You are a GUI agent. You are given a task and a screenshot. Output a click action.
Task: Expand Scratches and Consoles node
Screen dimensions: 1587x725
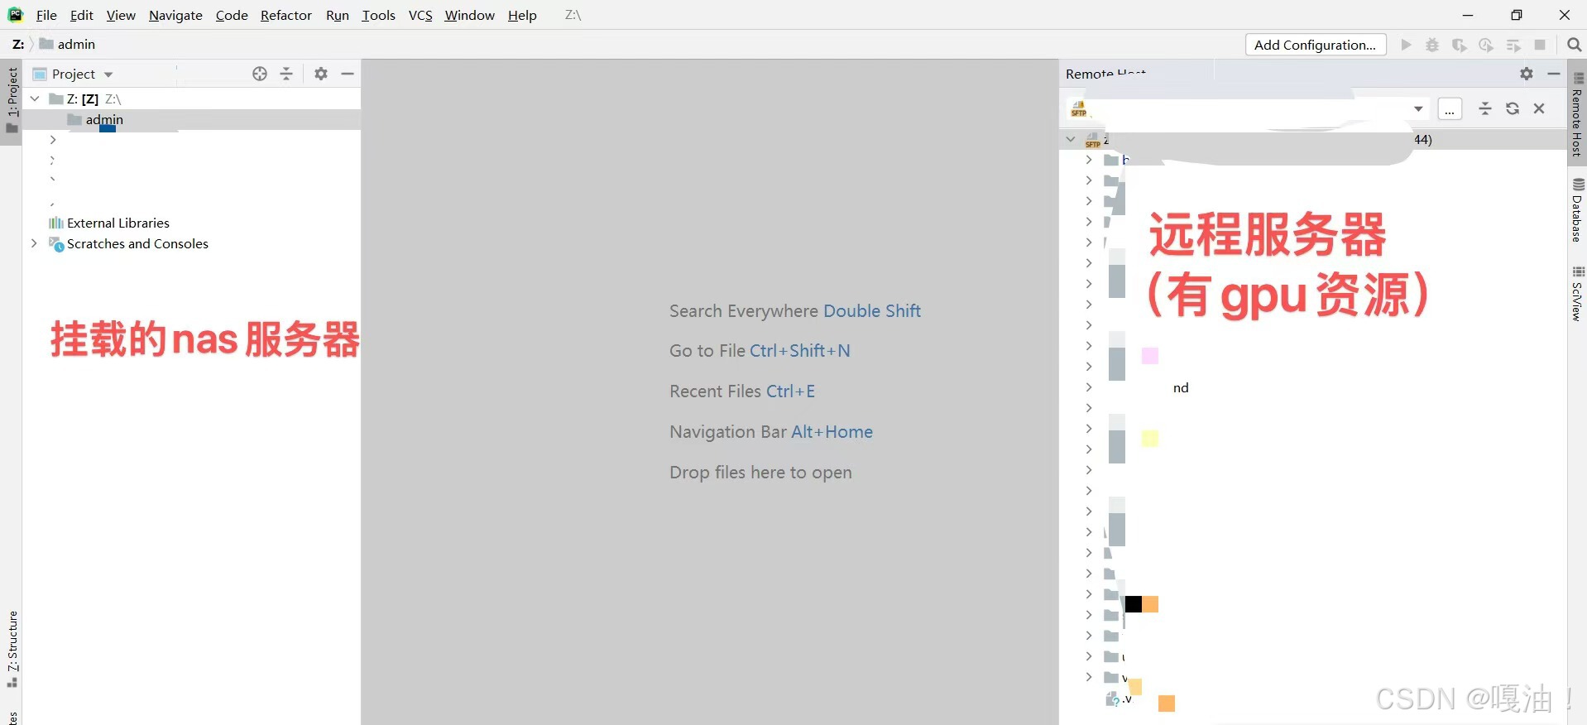[34, 243]
